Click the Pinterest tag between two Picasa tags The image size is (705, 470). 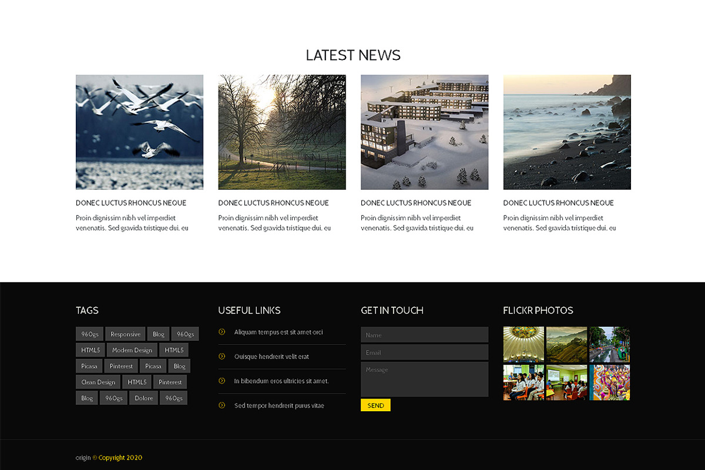121,366
